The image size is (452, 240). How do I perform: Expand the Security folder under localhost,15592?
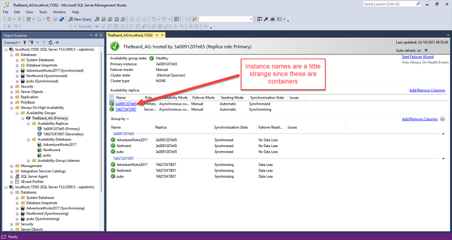(x=12, y=87)
